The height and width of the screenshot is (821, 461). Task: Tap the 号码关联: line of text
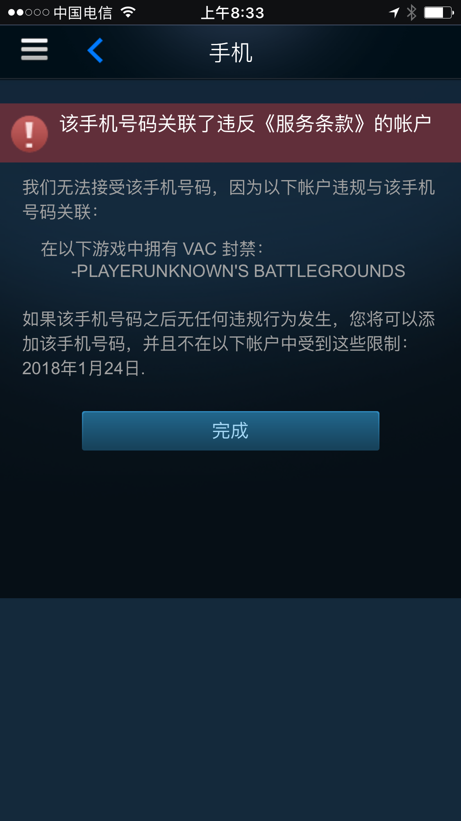click(x=60, y=212)
